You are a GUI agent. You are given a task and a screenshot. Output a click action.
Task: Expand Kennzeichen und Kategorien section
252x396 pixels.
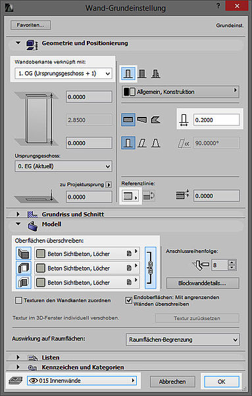[18, 367]
